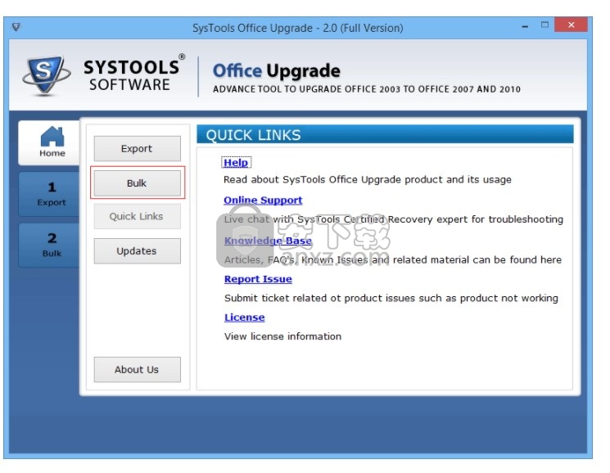Image resolution: width=610 pixels, height=473 pixels.
Task: Open the Knowledge Base link
Action: pos(268,241)
